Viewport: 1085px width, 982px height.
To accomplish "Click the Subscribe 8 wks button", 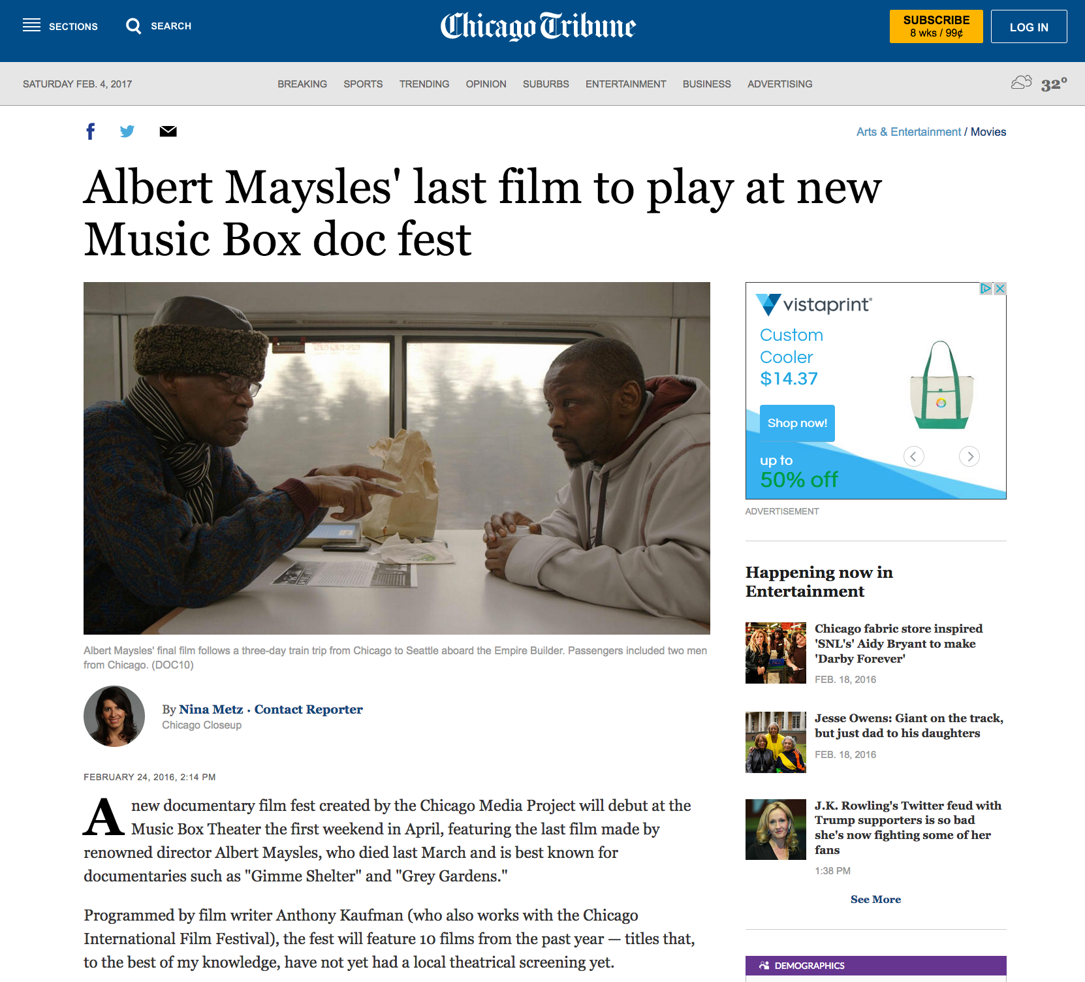I will (x=936, y=26).
